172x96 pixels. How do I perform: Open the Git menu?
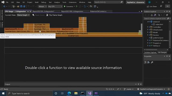click(x=23, y=2)
